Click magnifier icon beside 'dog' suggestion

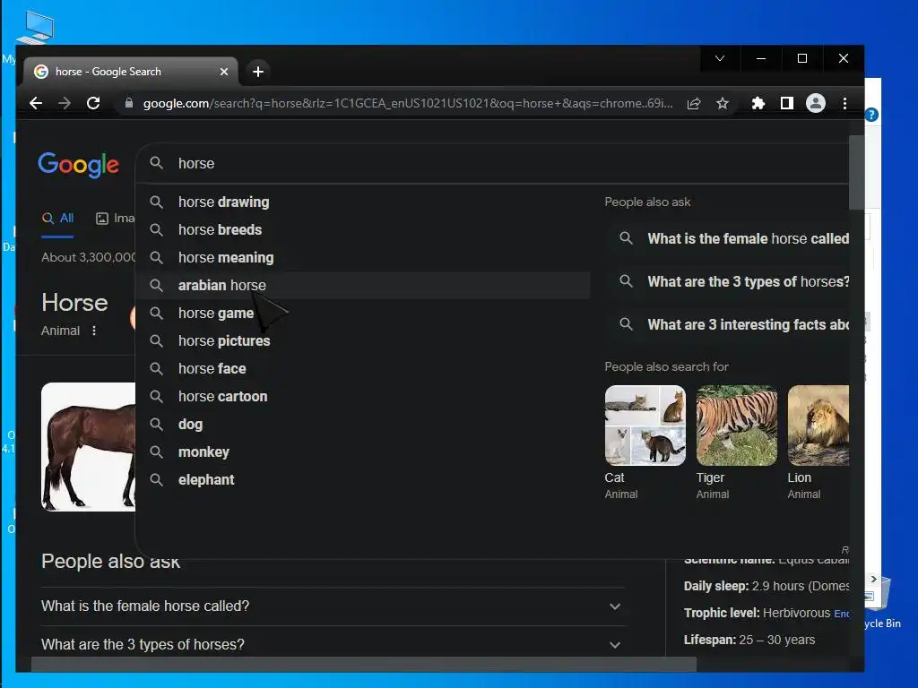pos(156,424)
